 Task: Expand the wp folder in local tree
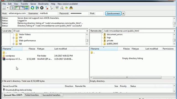click(x=14, y=44)
